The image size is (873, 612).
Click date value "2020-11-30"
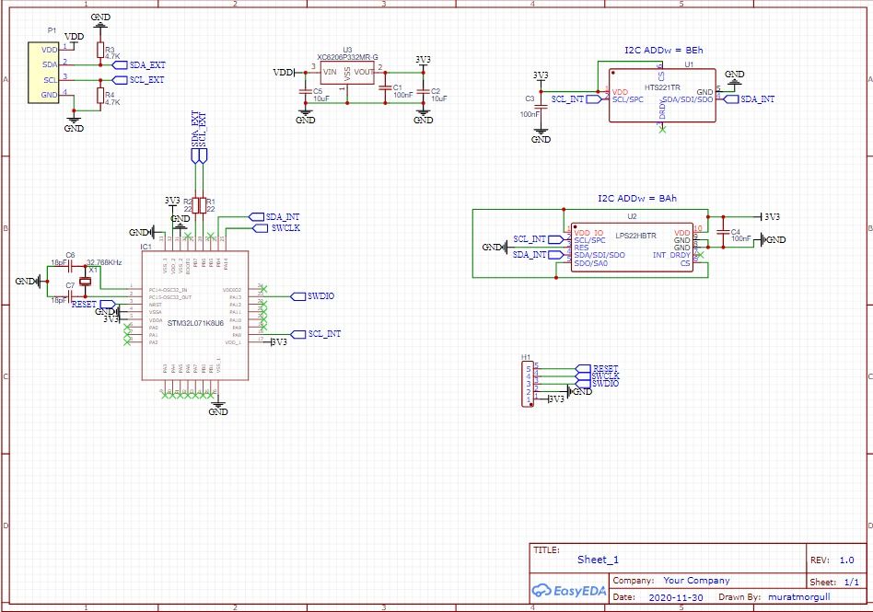pos(676,597)
